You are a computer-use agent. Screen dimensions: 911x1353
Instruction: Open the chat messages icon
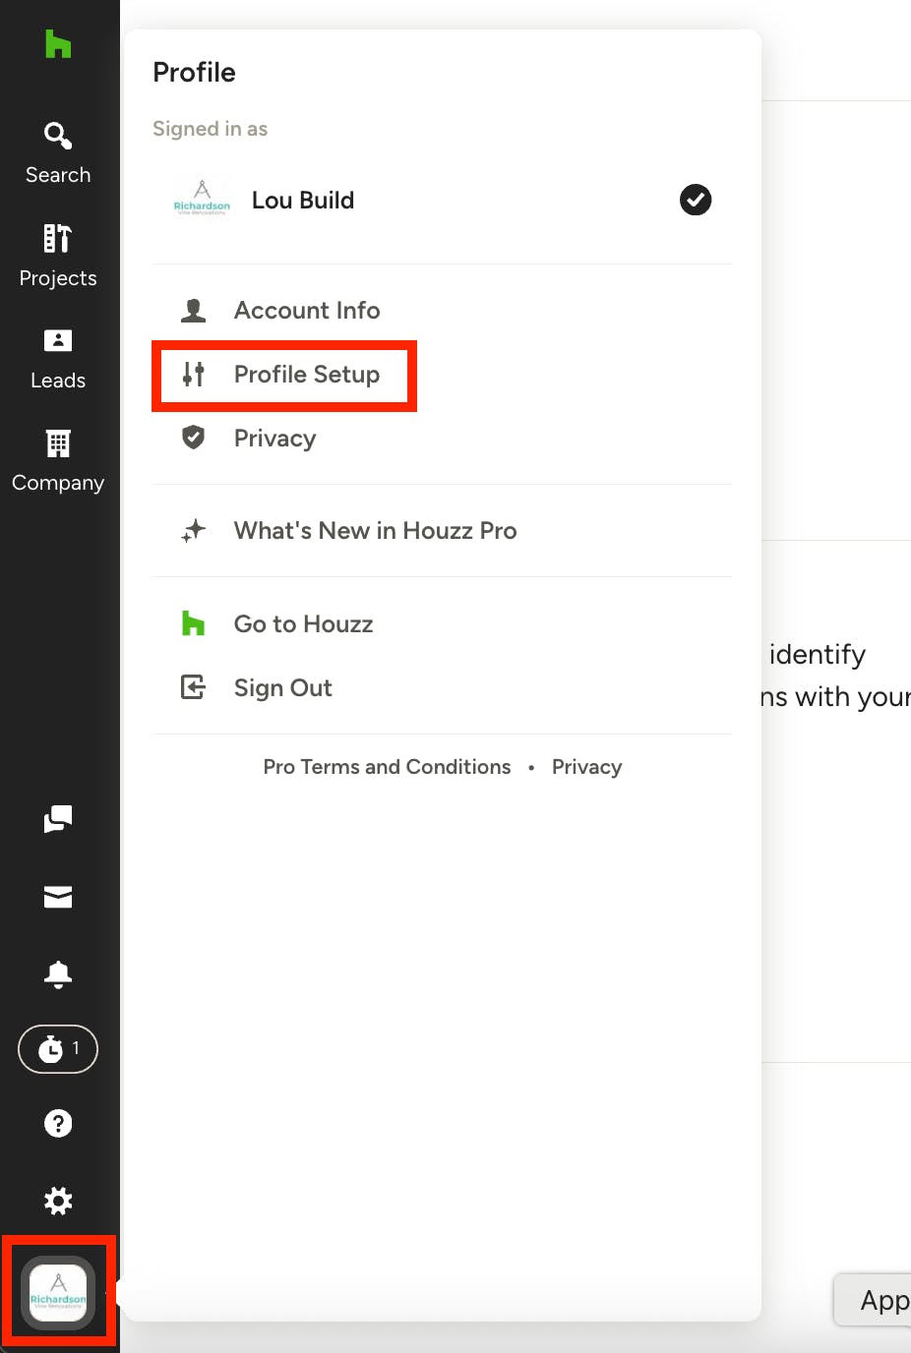point(58,819)
